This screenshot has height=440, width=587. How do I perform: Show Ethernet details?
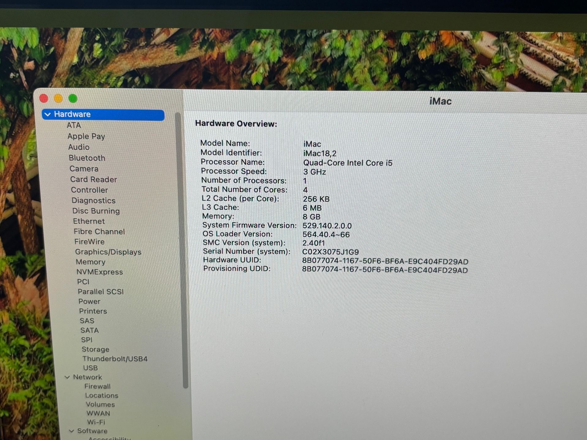89,221
